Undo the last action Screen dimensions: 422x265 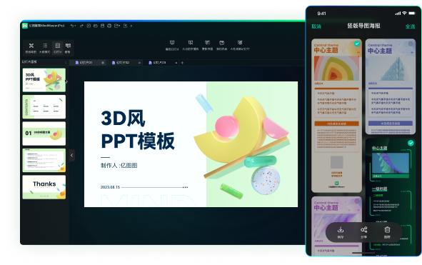click(x=72, y=26)
